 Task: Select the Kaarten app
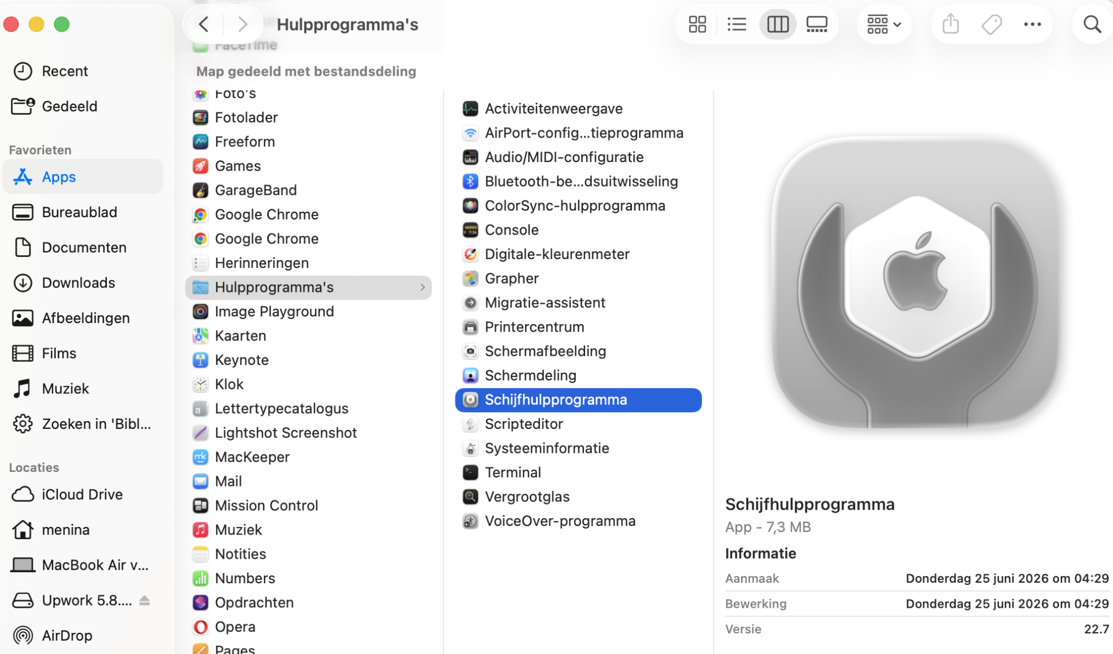pos(308,335)
